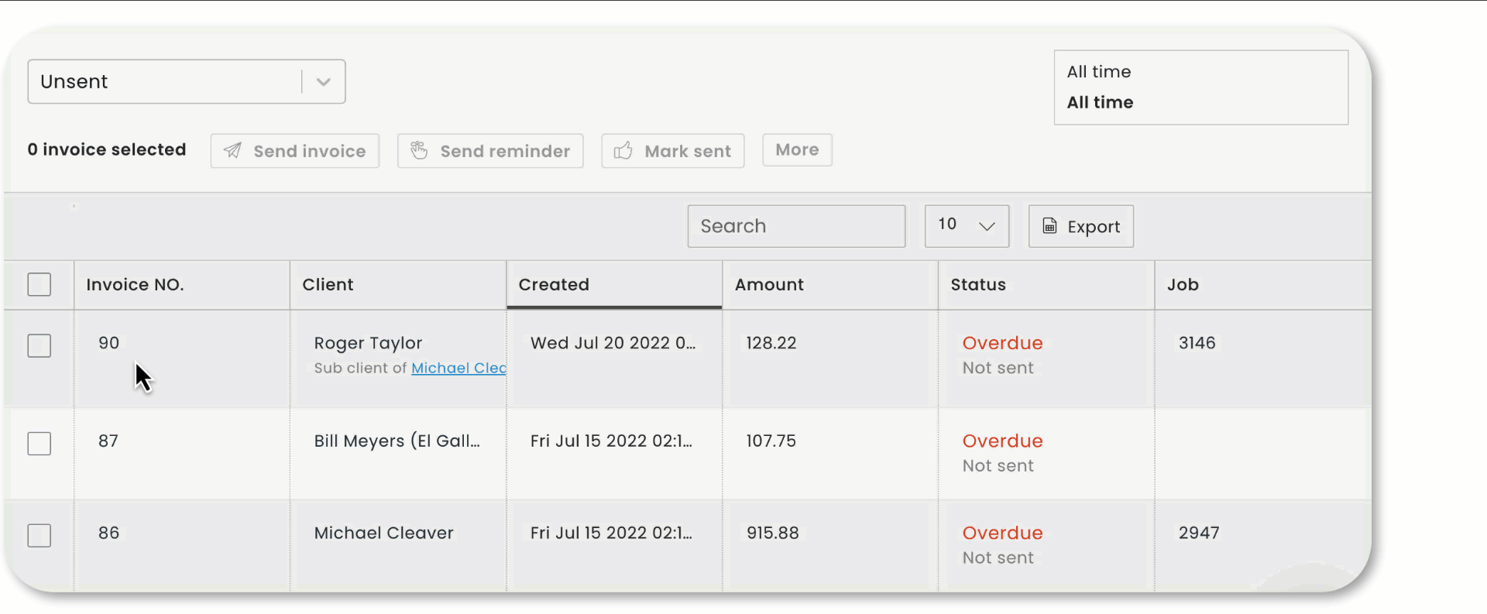The height and width of the screenshot is (614, 1487).
Task: Open the All time date range selector
Action: (x=1201, y=87)
